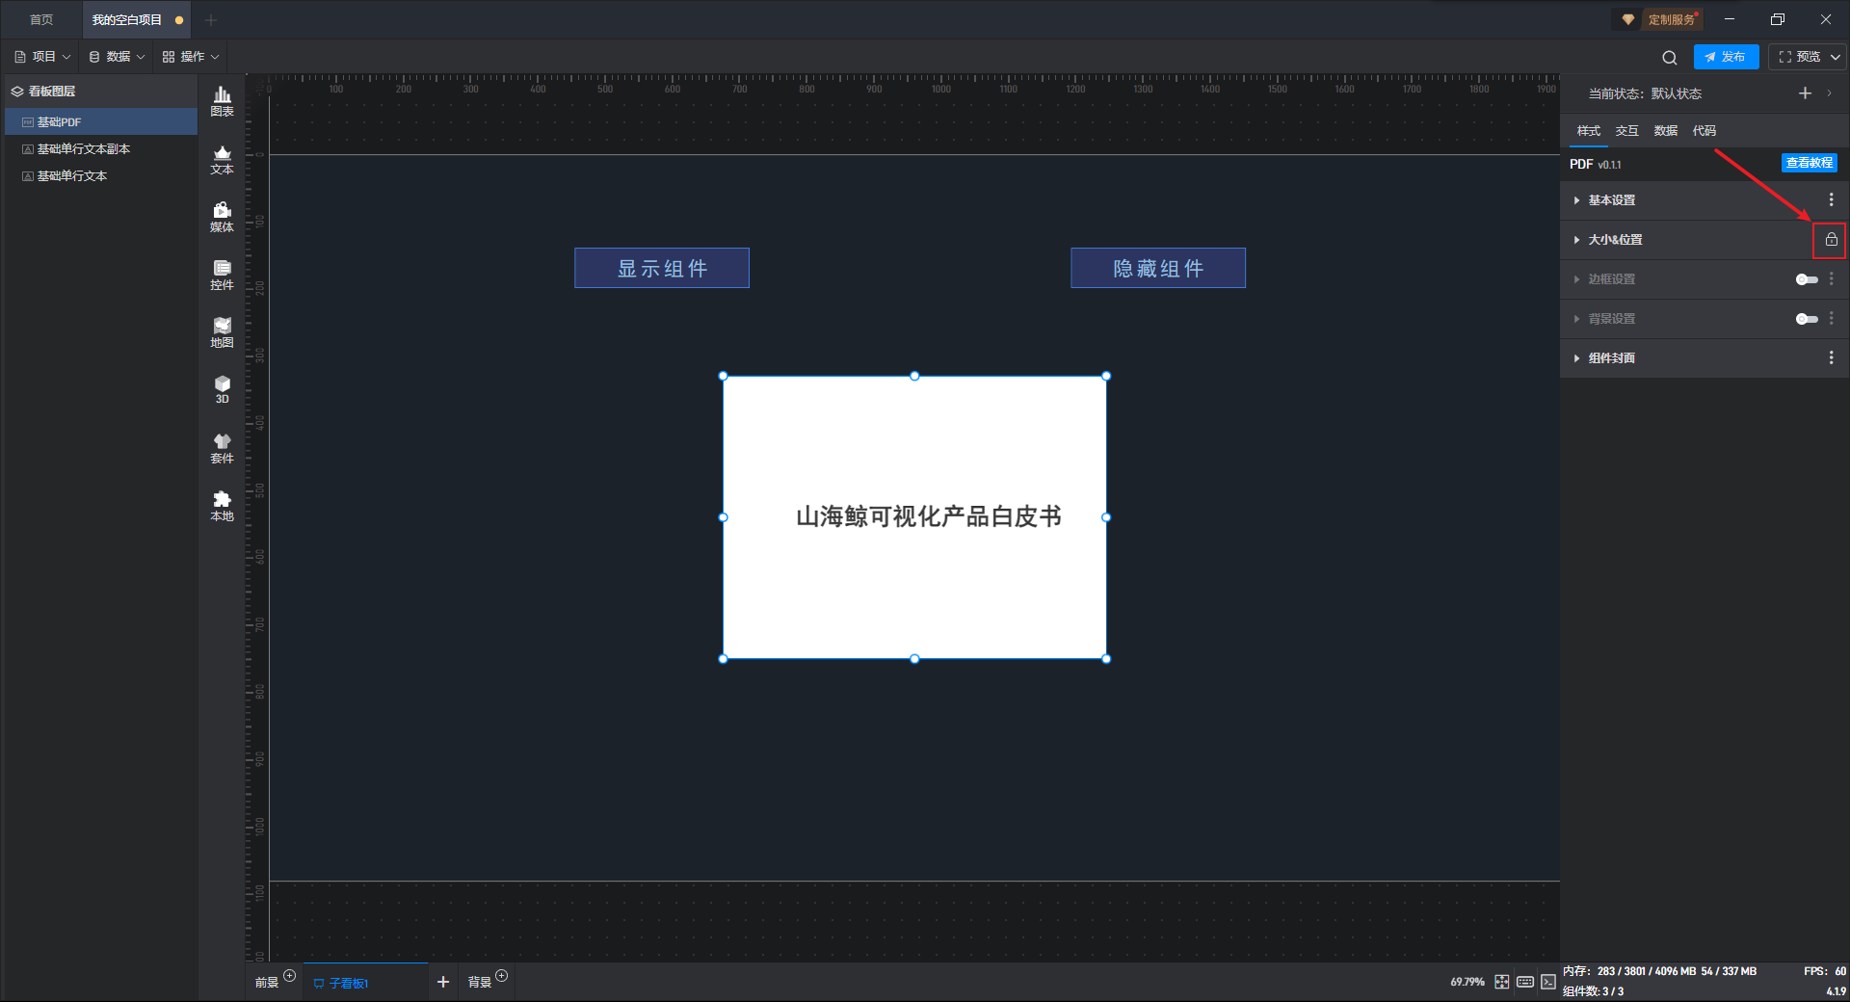The width and height of the screenshot is (1850, 1002).
Task: Click the 预览 preview button
Action: 1800,57
